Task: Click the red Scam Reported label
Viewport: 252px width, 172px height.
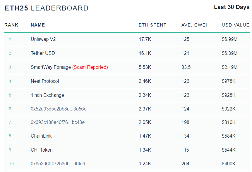Action: [x=90, y=67]
